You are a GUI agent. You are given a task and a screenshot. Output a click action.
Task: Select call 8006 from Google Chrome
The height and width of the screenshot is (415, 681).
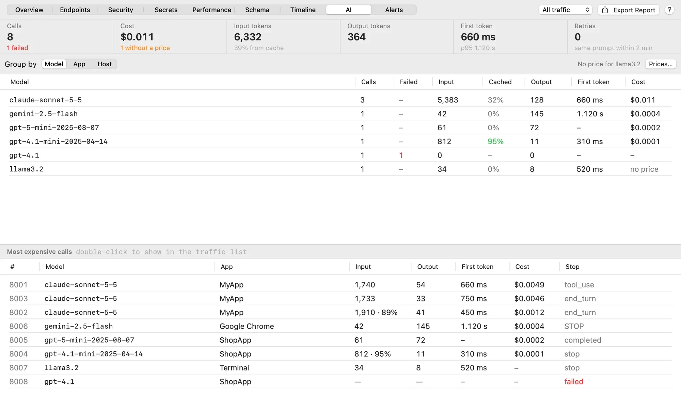click(x=340, y=326)
